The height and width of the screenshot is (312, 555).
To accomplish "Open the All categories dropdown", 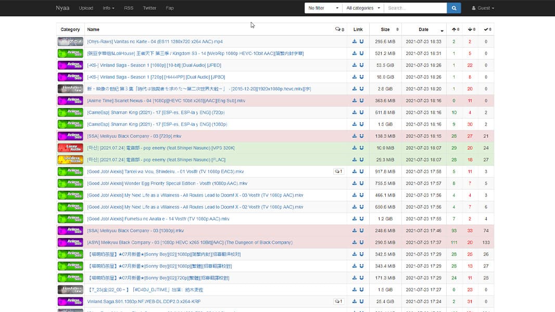I will pos(363,8).
